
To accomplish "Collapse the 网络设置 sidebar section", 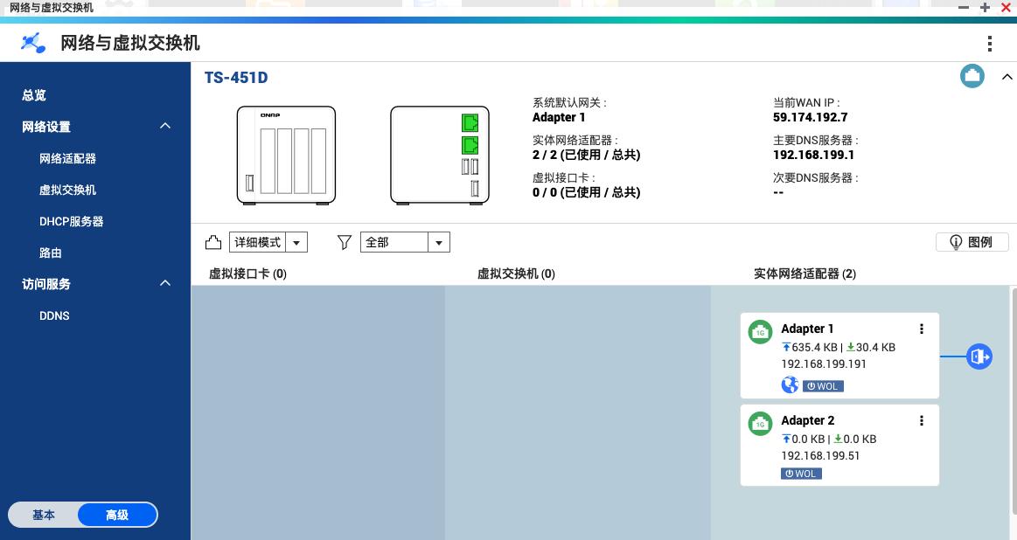I will [x=164, y=126].
